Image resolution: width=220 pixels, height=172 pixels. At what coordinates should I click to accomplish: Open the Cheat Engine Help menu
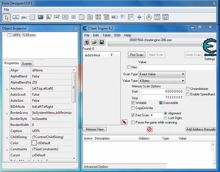point(128,35)
